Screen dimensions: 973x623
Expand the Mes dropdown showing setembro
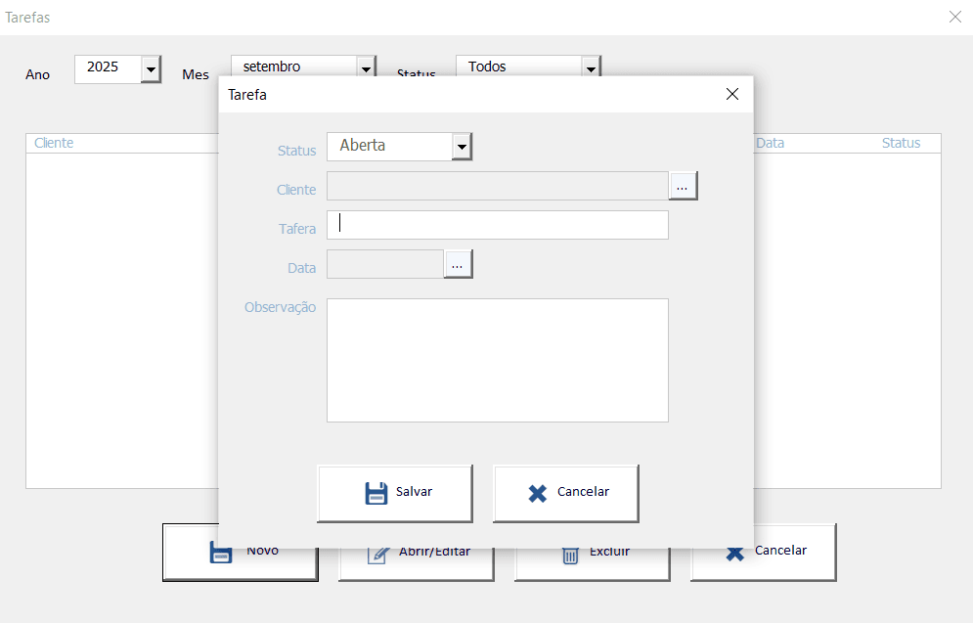coord(366,68)
